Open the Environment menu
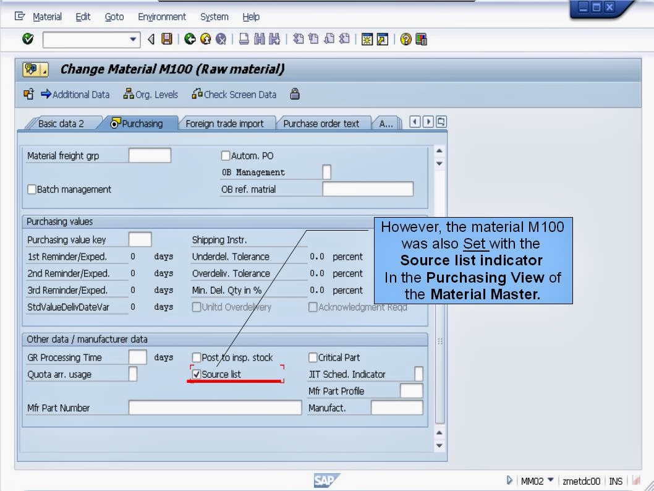 coord(161,17)
